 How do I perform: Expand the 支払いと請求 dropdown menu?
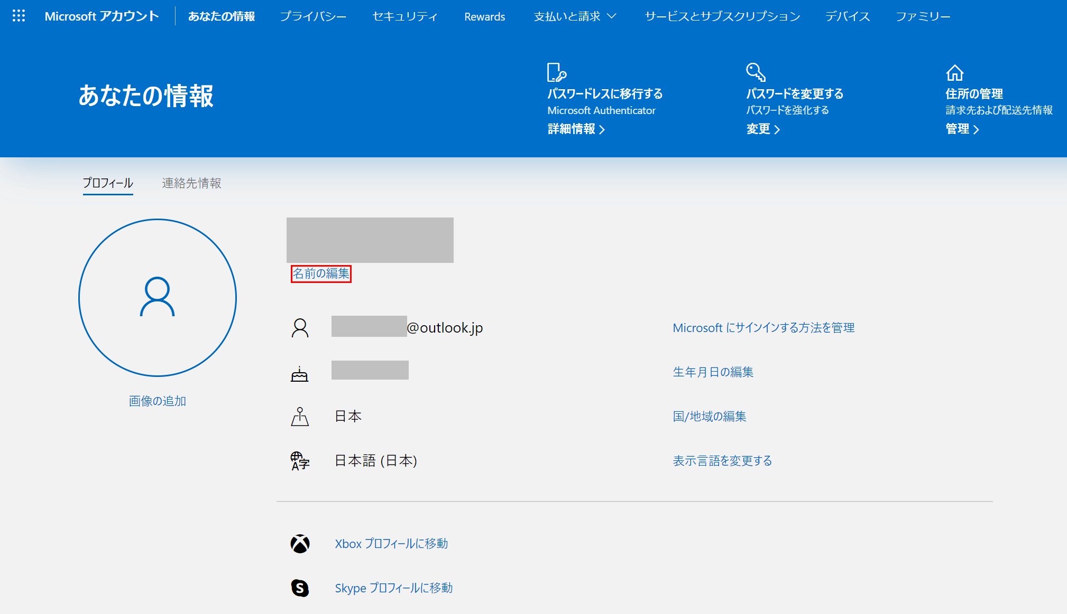(x=575, y=16)
